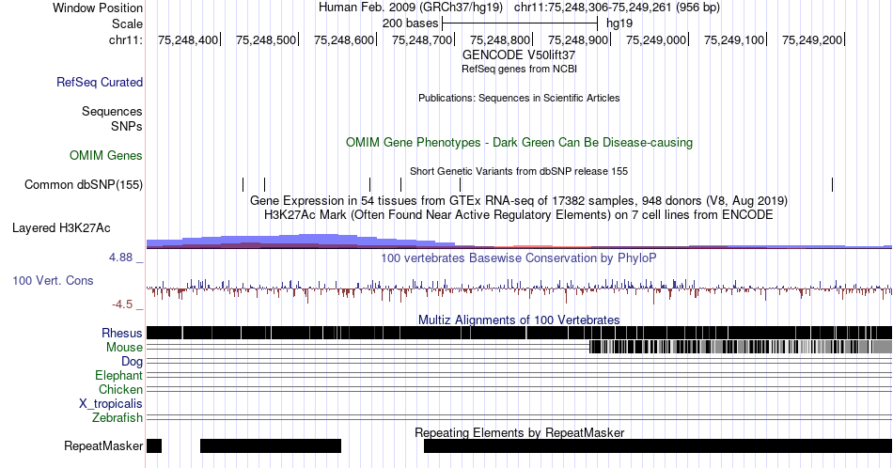The image size is (893, 468).
Task: Click Short Genetic Variants from dbSNP title
Action: pos(519,171)
